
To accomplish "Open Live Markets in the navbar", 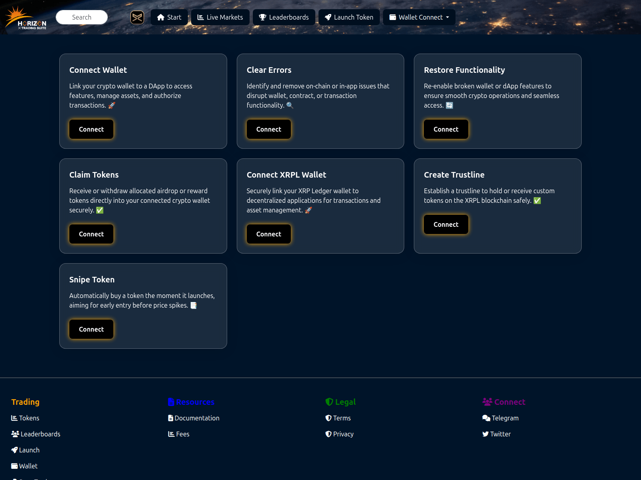I will click(220, 17).
